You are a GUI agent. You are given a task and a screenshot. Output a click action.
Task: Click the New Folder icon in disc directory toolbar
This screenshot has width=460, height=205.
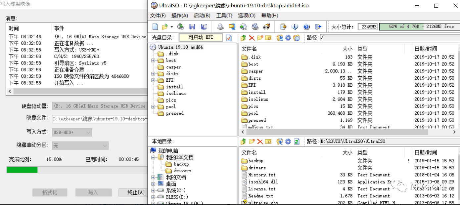coord(260,38)
